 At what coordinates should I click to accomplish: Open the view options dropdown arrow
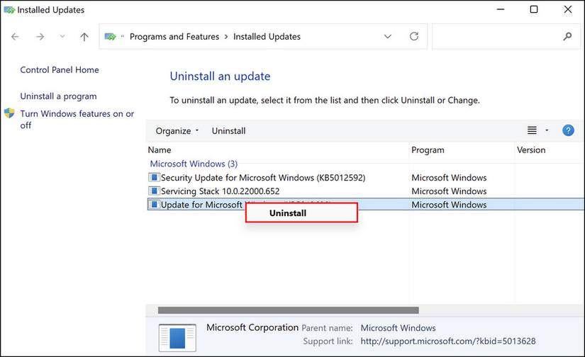547,130
